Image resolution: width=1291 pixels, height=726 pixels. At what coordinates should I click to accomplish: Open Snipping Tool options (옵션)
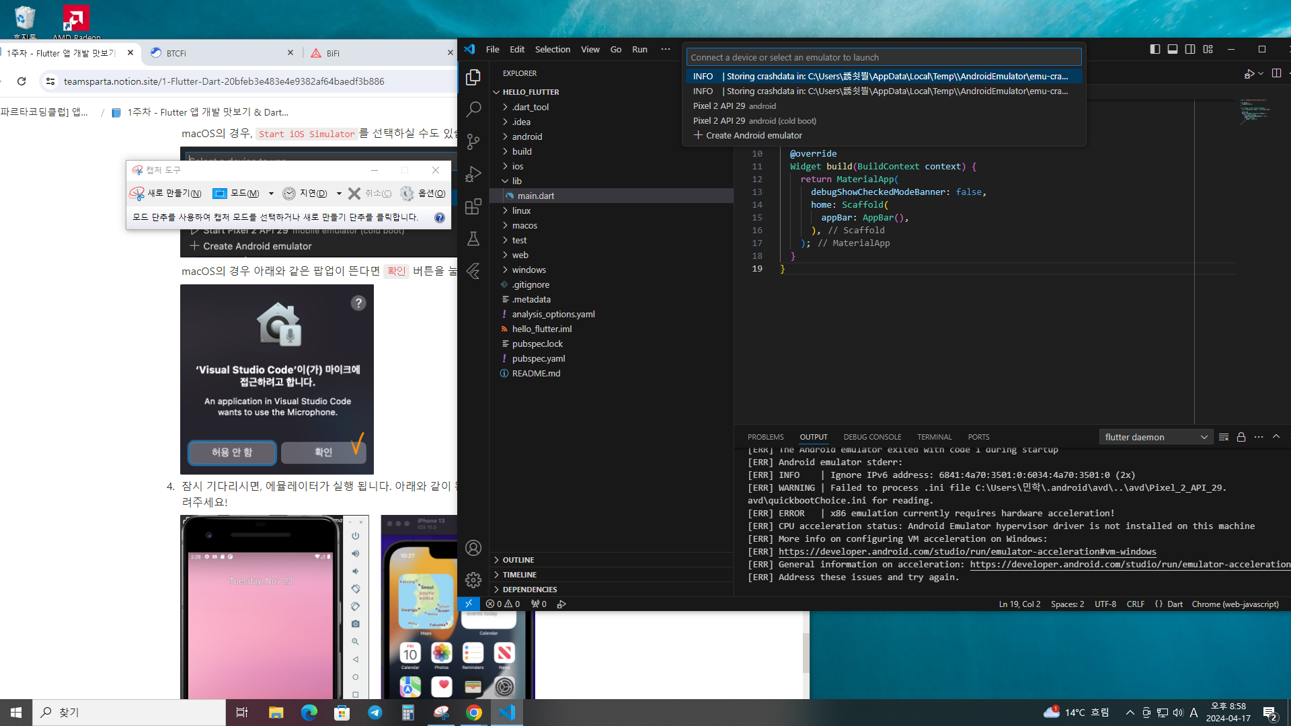pos(422,194)
